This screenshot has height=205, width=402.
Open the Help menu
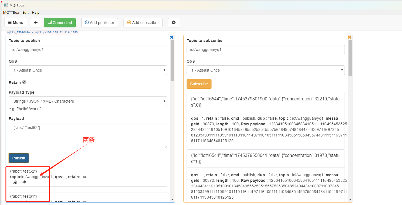pyautogui.click(x=36, y=13)
